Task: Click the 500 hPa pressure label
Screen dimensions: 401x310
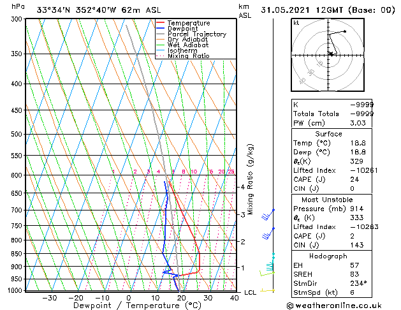Action: pos(17,134)
